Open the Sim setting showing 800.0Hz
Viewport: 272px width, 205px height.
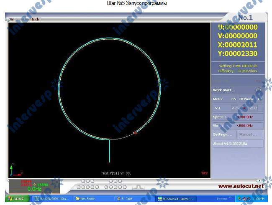tap(238, 126)
